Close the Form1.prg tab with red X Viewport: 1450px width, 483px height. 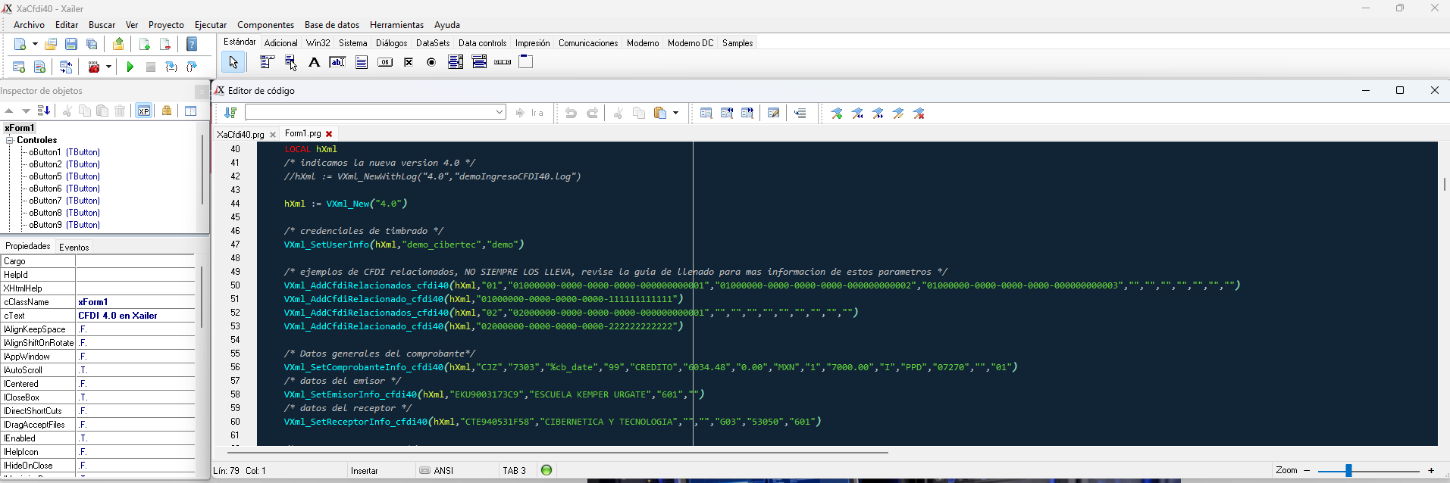point(329,134)
